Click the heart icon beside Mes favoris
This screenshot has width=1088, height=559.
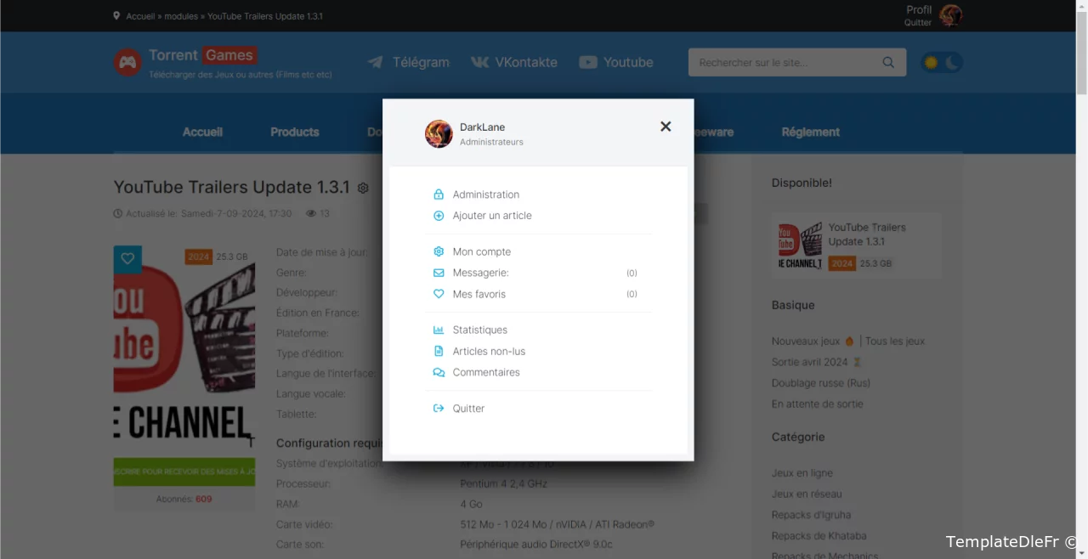(439, 294)
